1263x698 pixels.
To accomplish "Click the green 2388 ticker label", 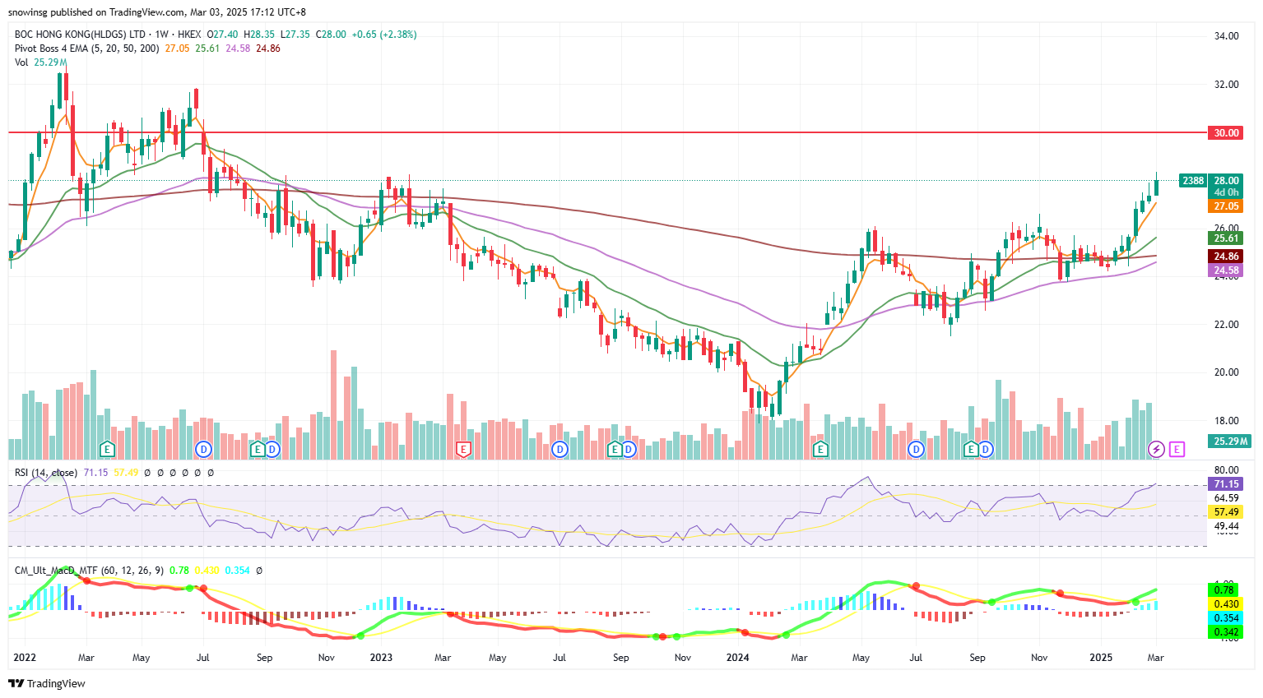I will point(1192,181).
